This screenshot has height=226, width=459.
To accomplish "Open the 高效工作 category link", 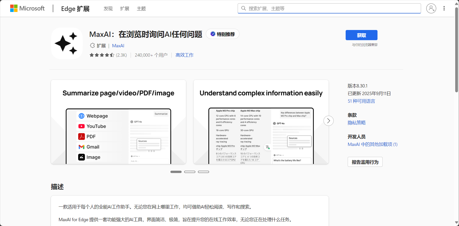I will 184,55.
